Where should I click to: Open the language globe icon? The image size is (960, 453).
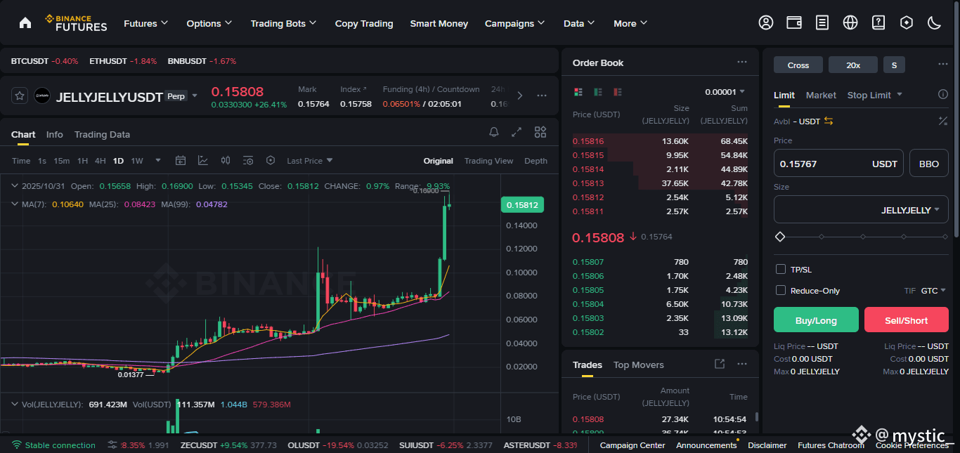(x=850, y=23)
